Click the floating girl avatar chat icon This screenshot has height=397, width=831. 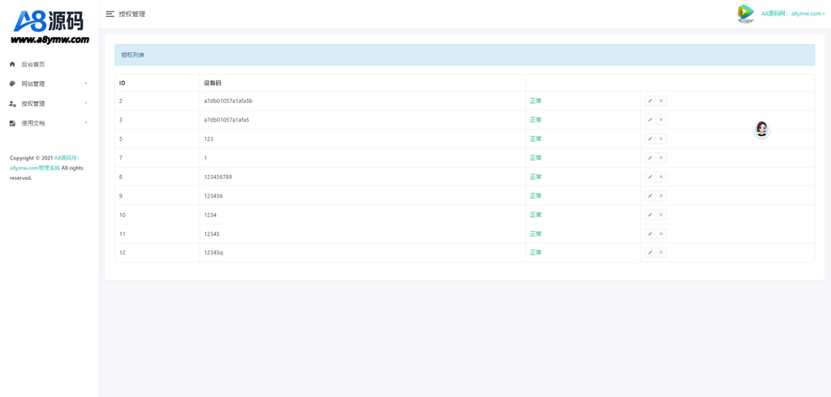pyautogui.click(x=761, y=129)
